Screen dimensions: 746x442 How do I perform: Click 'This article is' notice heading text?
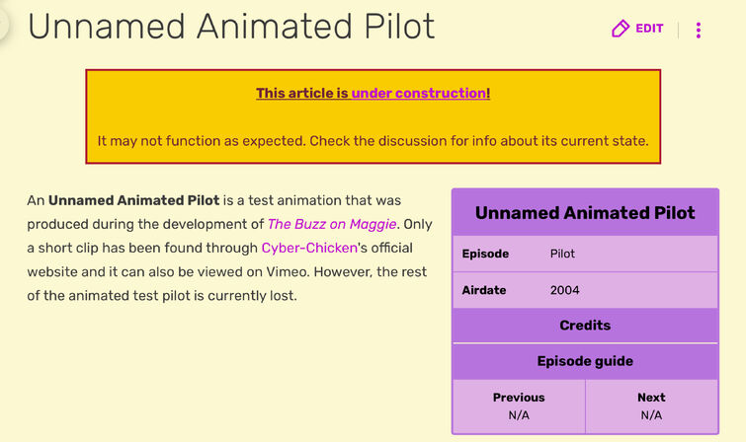click(302, 93)
